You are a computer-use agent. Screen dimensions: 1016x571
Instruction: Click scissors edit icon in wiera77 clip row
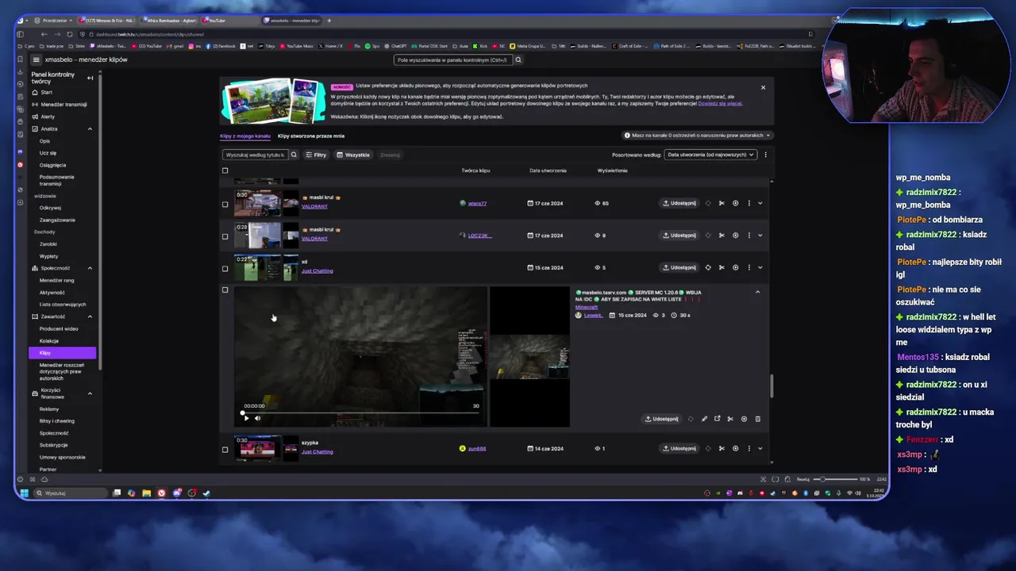click(x=722, y=203)
